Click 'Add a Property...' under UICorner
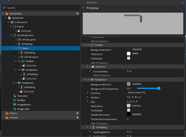 (x=102, y=75)
